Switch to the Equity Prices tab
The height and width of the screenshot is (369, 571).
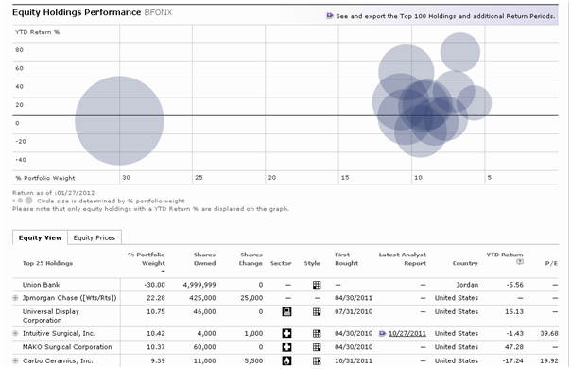click(95, 237)
